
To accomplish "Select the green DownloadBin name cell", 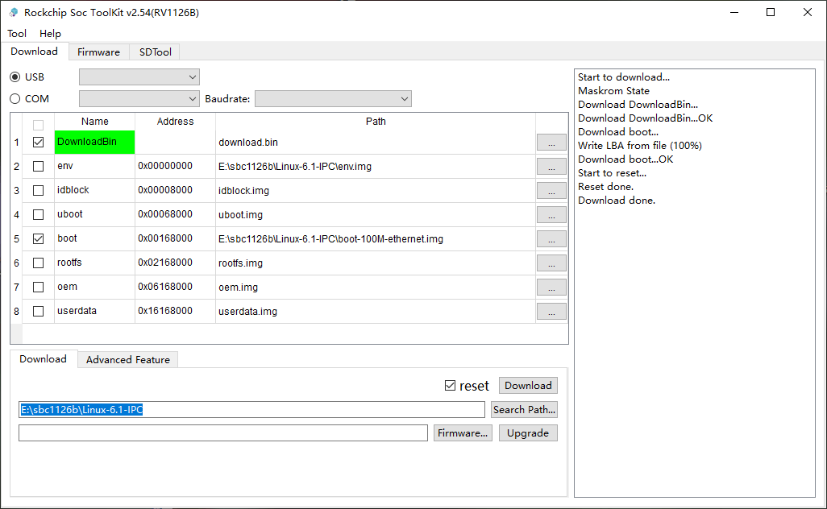I will click(94, 142).
